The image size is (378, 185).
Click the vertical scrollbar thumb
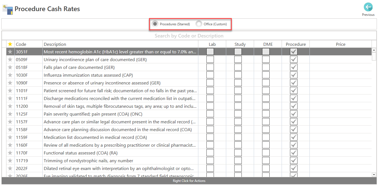(x=374, y=56)
